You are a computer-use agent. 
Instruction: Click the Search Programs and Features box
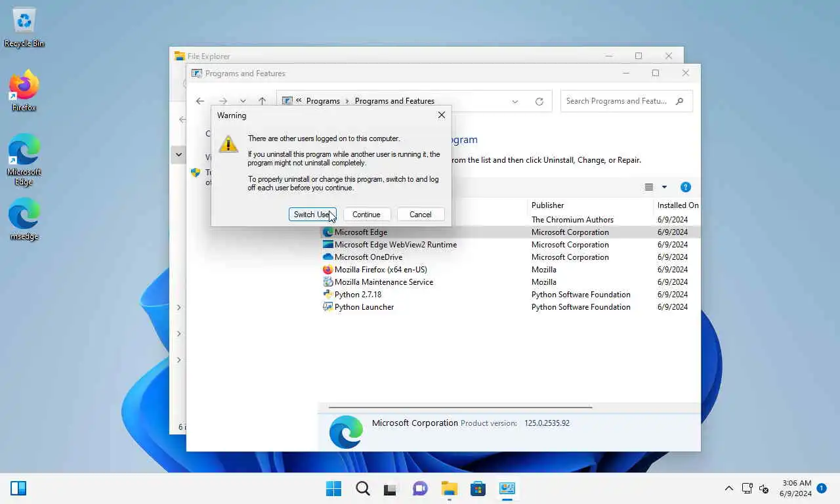pos(627,101)
